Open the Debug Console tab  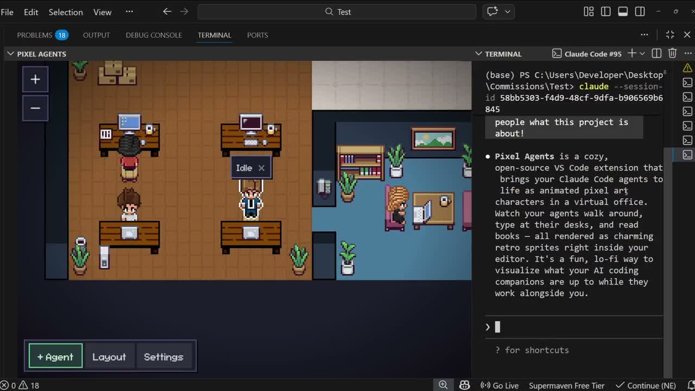[154, 35]
